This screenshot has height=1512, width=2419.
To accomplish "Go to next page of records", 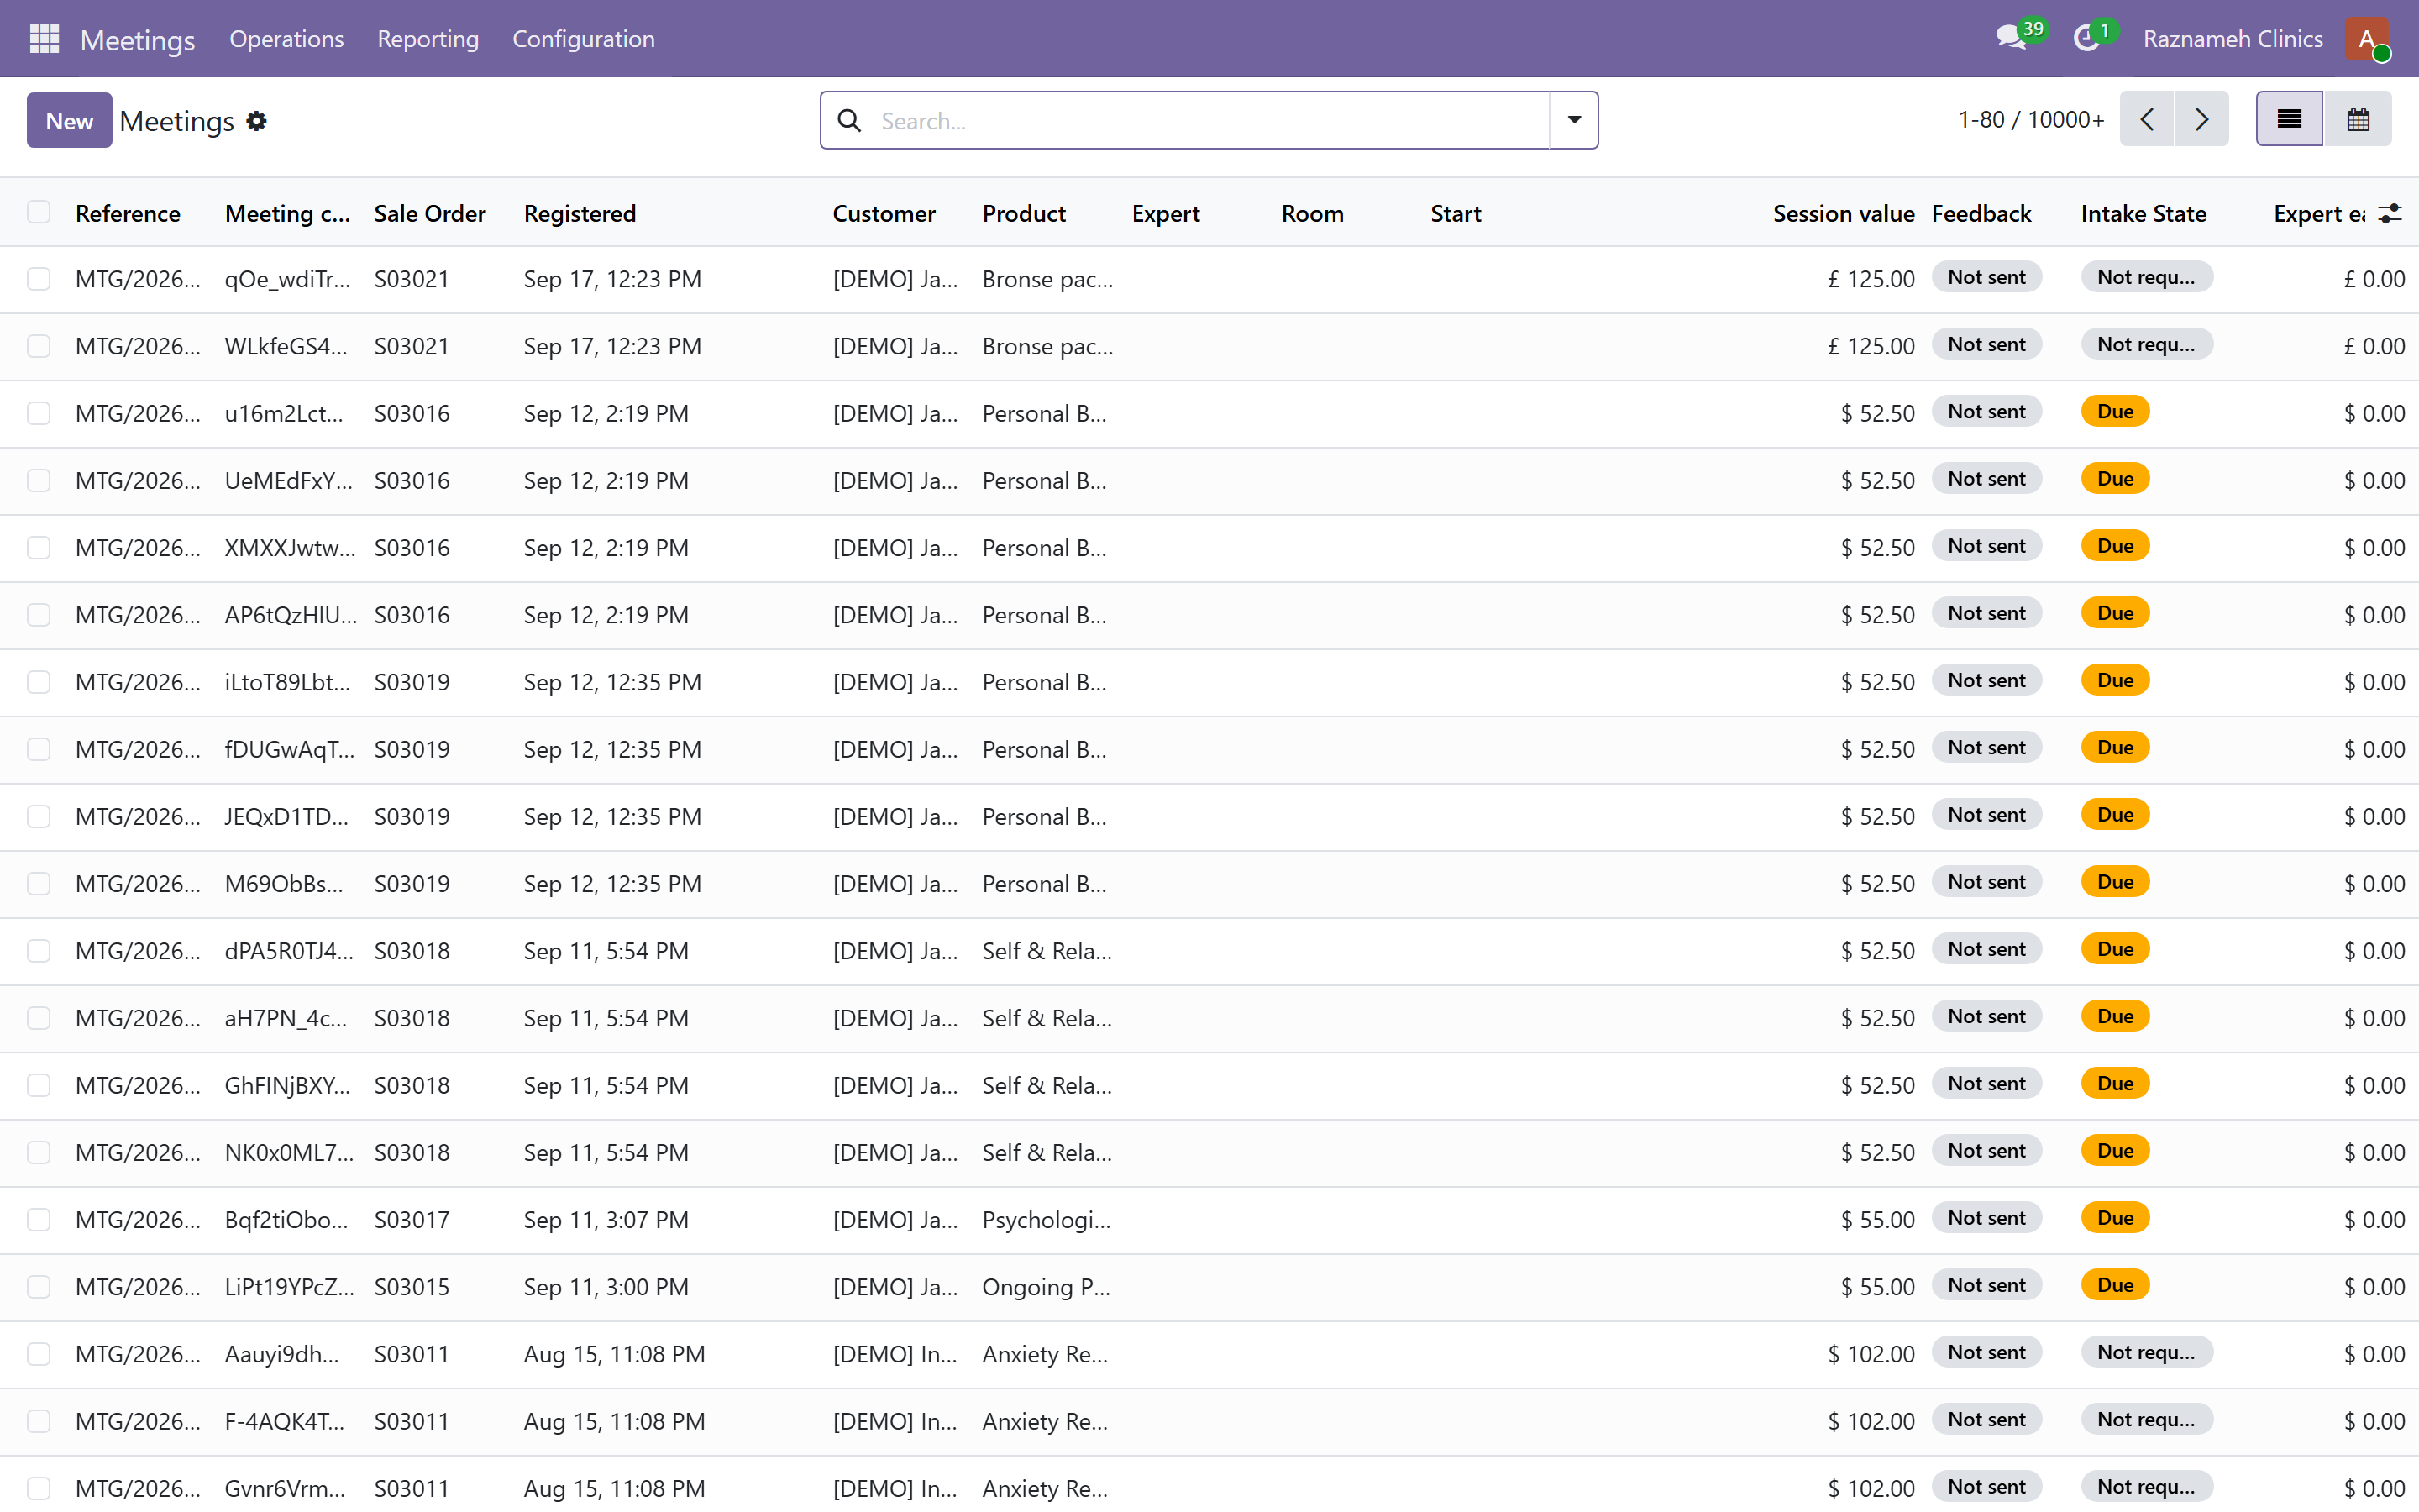I will (x=2202, y=119).
